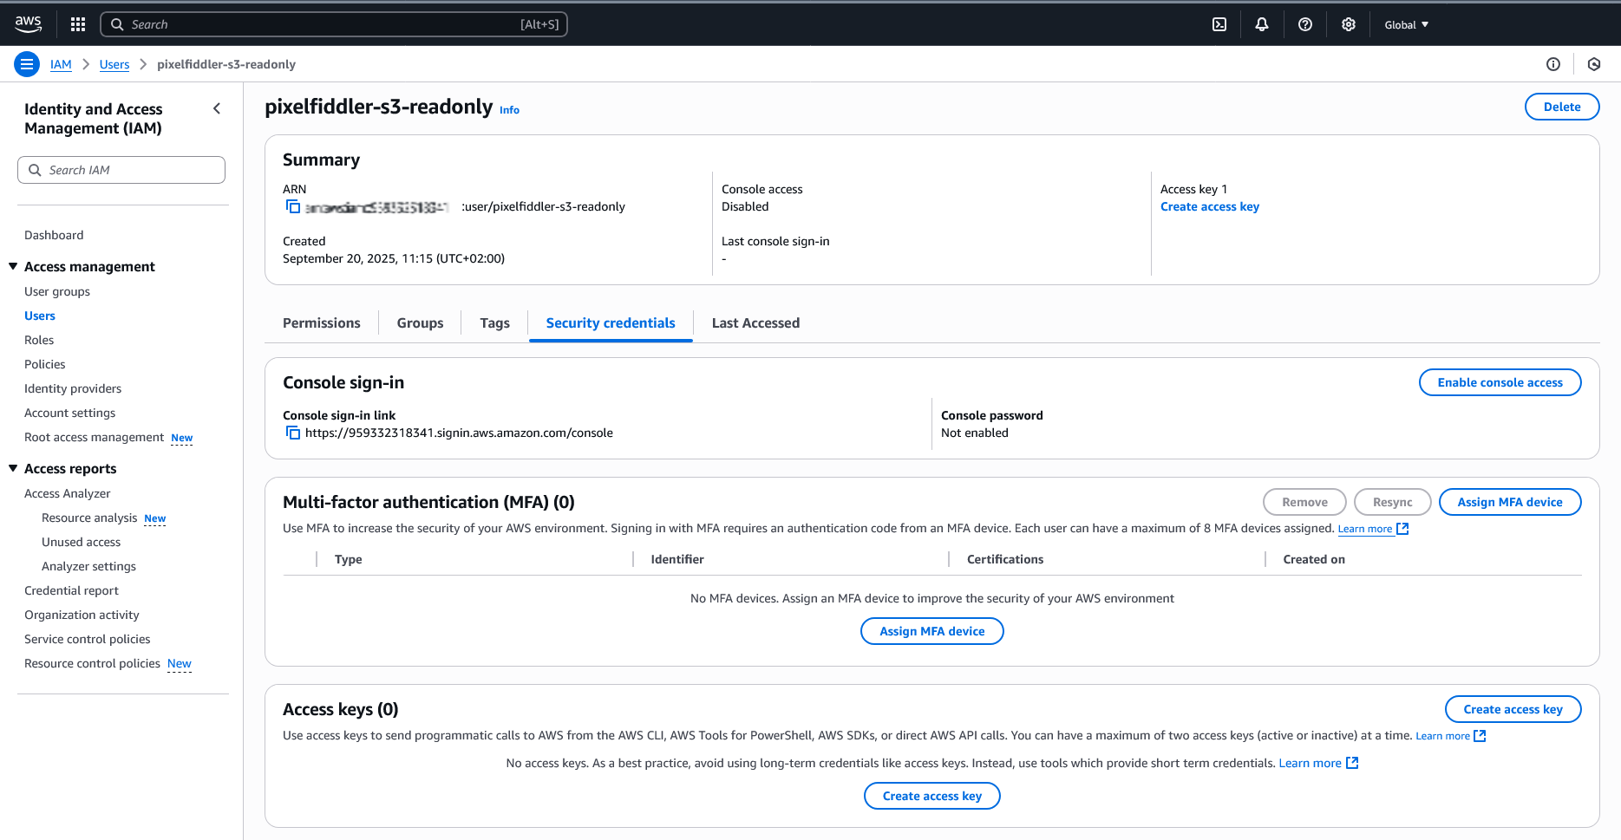Copy the console sign-in link
Screen dimensions: 1621x840
[293, 433]
